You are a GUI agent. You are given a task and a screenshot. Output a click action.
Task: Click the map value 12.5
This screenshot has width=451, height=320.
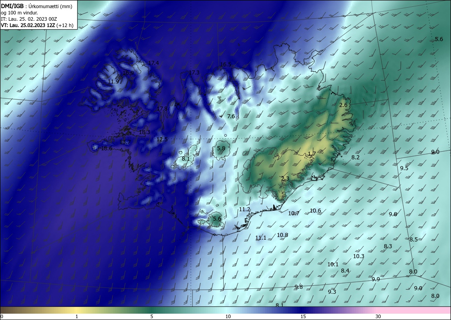pyautogui.click(x=162, y=139)
